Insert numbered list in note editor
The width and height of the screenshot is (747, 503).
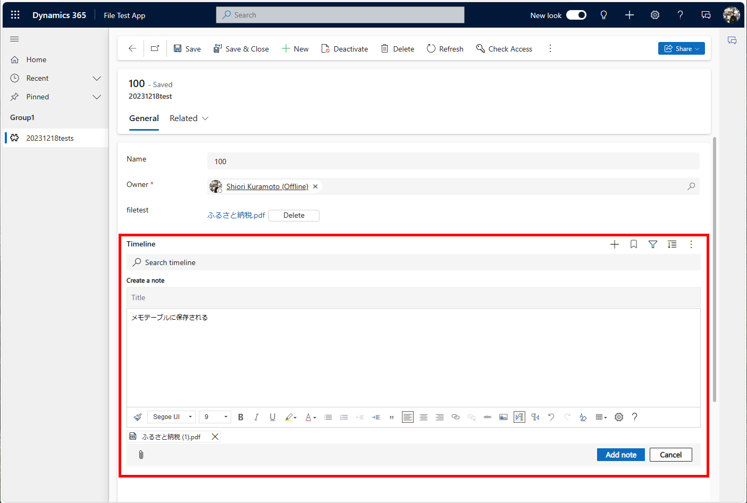click(x=344, y=417)
